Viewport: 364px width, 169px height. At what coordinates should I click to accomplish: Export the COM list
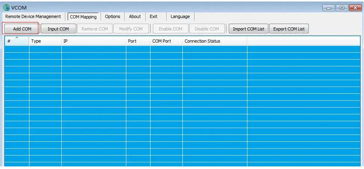[289, 29]
